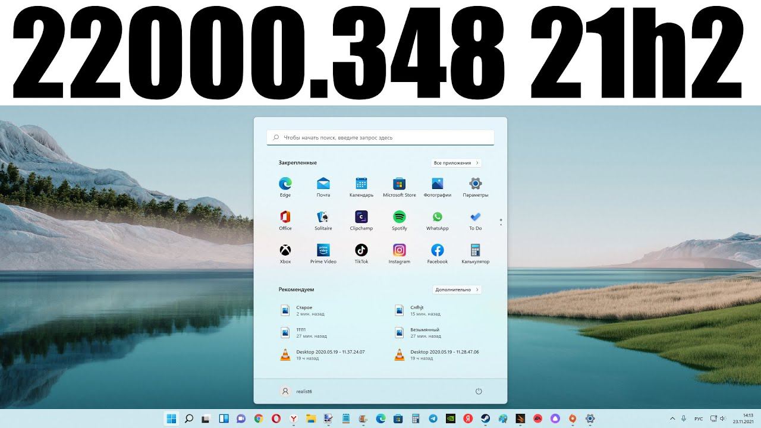Click the Дополнительно button in Рекомендуем
The height and width of the screenshot is (428, 761).
point(457,289)
